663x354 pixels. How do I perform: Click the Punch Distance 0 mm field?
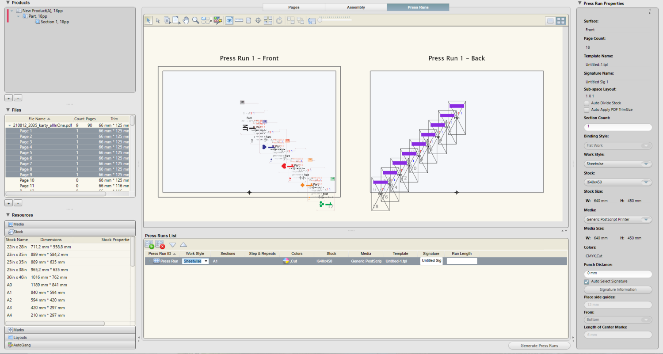point(618,274)
